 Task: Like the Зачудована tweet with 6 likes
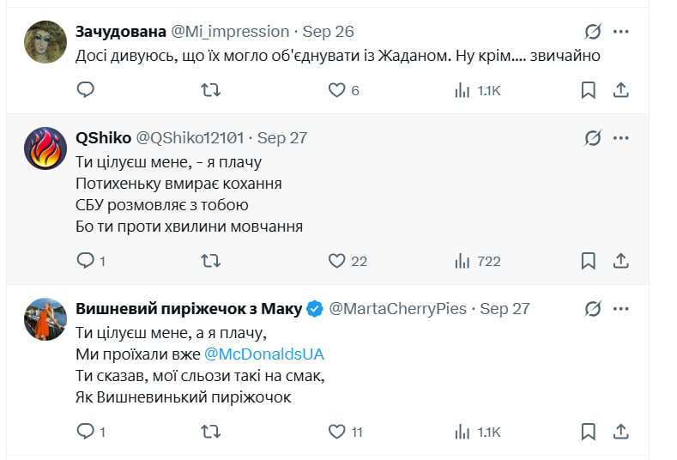click(x=337, y=90)
